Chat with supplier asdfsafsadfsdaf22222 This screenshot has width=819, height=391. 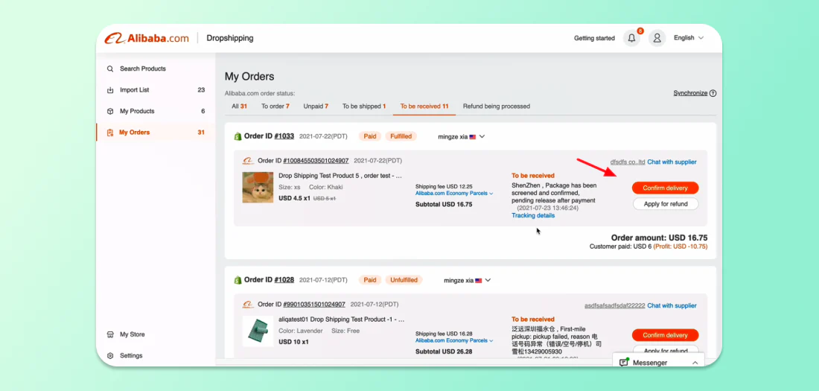tap(672, 306)
